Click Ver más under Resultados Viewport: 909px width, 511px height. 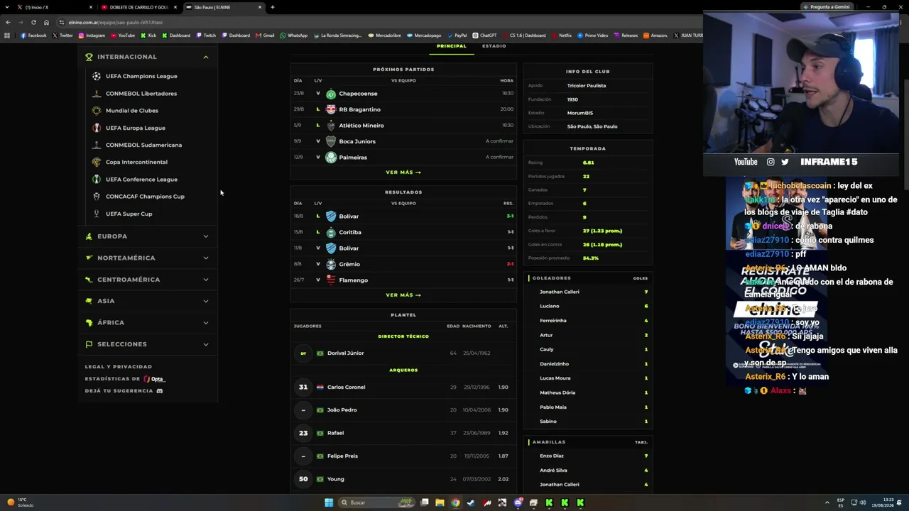(x=403, y=295)
